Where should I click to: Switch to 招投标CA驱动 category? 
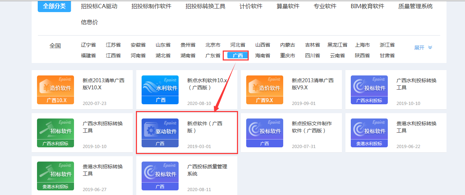tap(99, 6)
